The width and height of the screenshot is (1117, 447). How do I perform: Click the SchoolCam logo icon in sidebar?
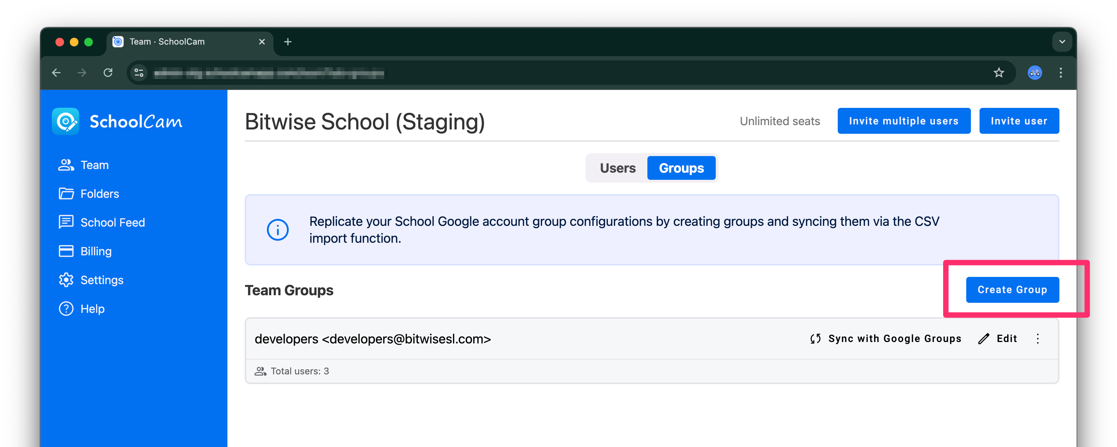click(x=65, y=121)
